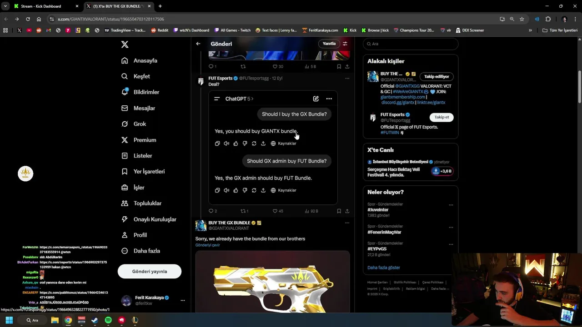Open Chrome tab search dropdown

tap(5, 6)
